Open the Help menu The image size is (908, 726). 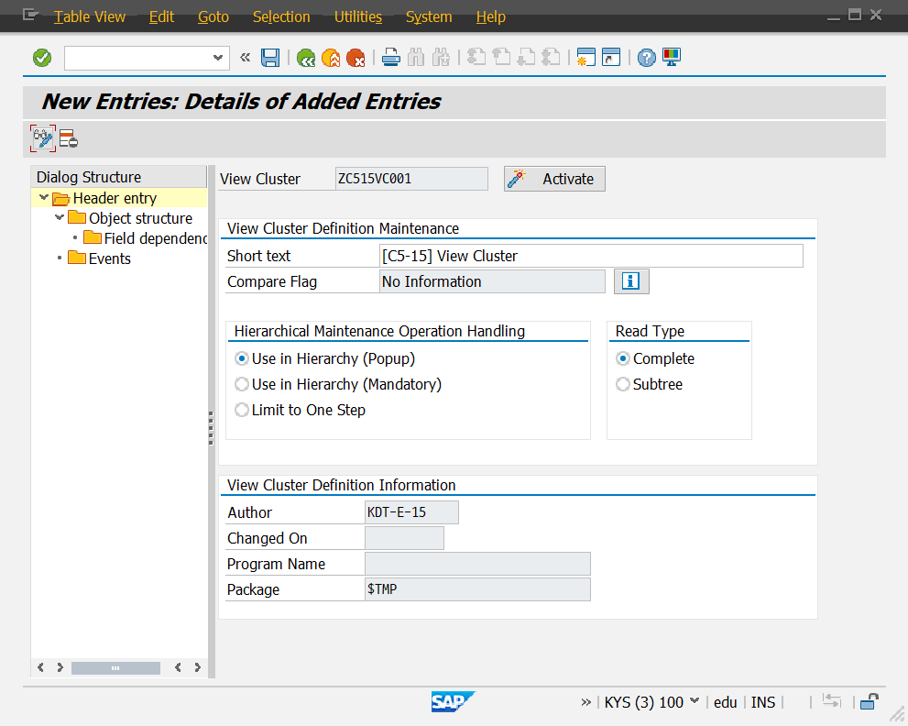(490, 16)
